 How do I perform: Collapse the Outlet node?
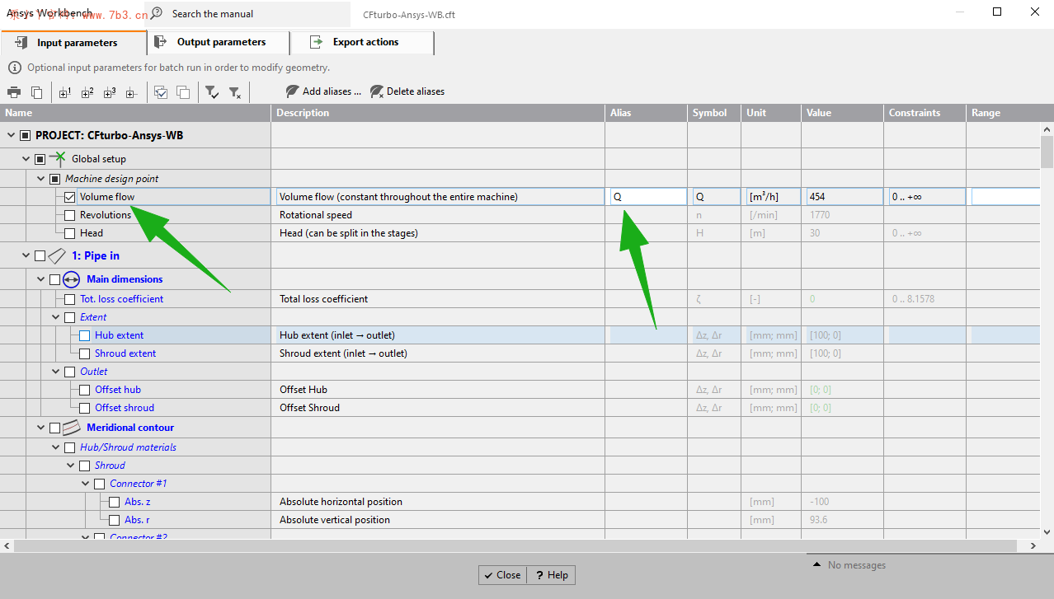coord(55,372)
